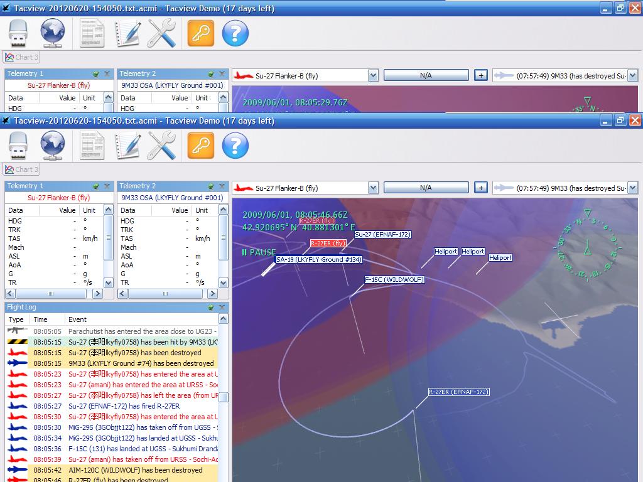Select the 9M33 (LKYFLY Ground #74) destroyed row

pyautogui.click(x=113, y=363)
